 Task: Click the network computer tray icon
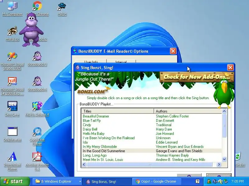pyautogui.click(x=226, y=181)
